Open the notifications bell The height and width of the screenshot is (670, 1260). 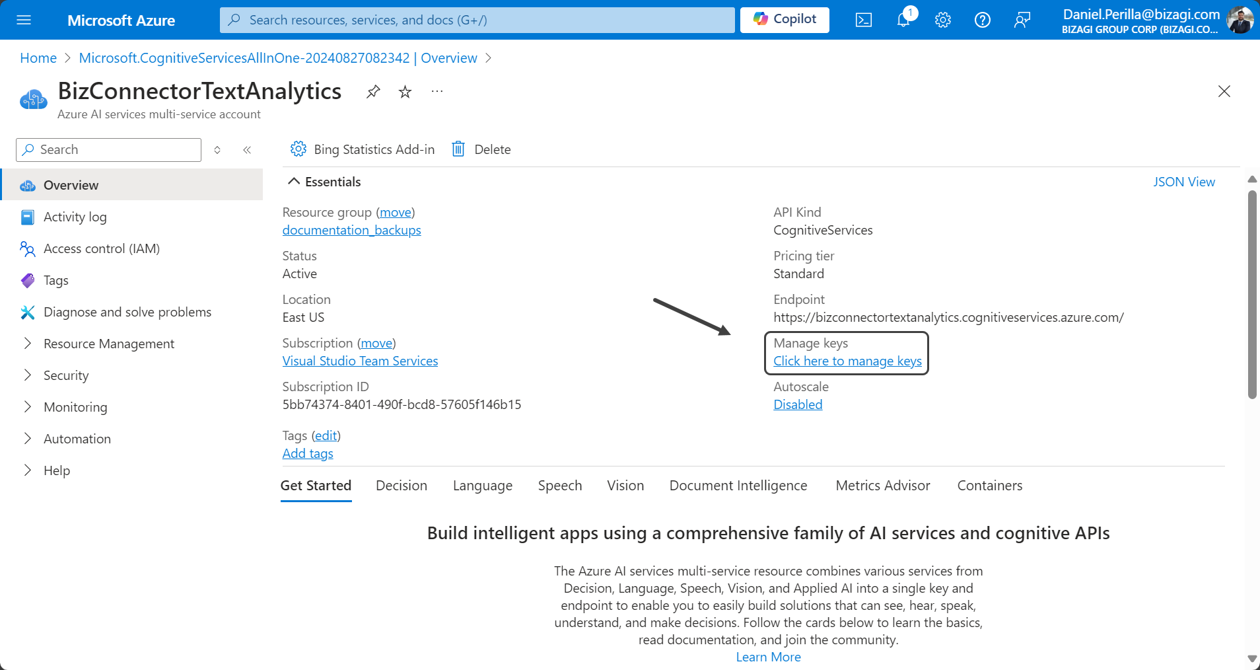coord(903,20)
